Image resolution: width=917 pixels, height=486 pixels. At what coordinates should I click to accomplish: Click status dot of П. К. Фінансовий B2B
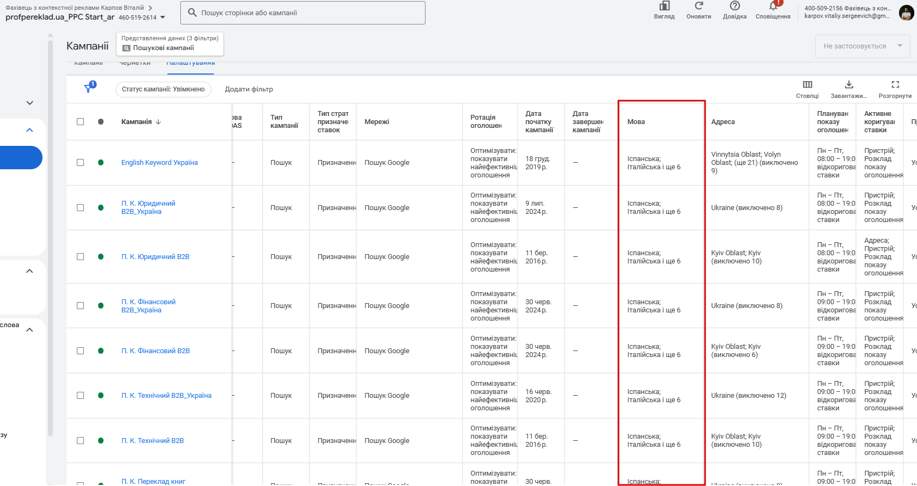[101, 350]
